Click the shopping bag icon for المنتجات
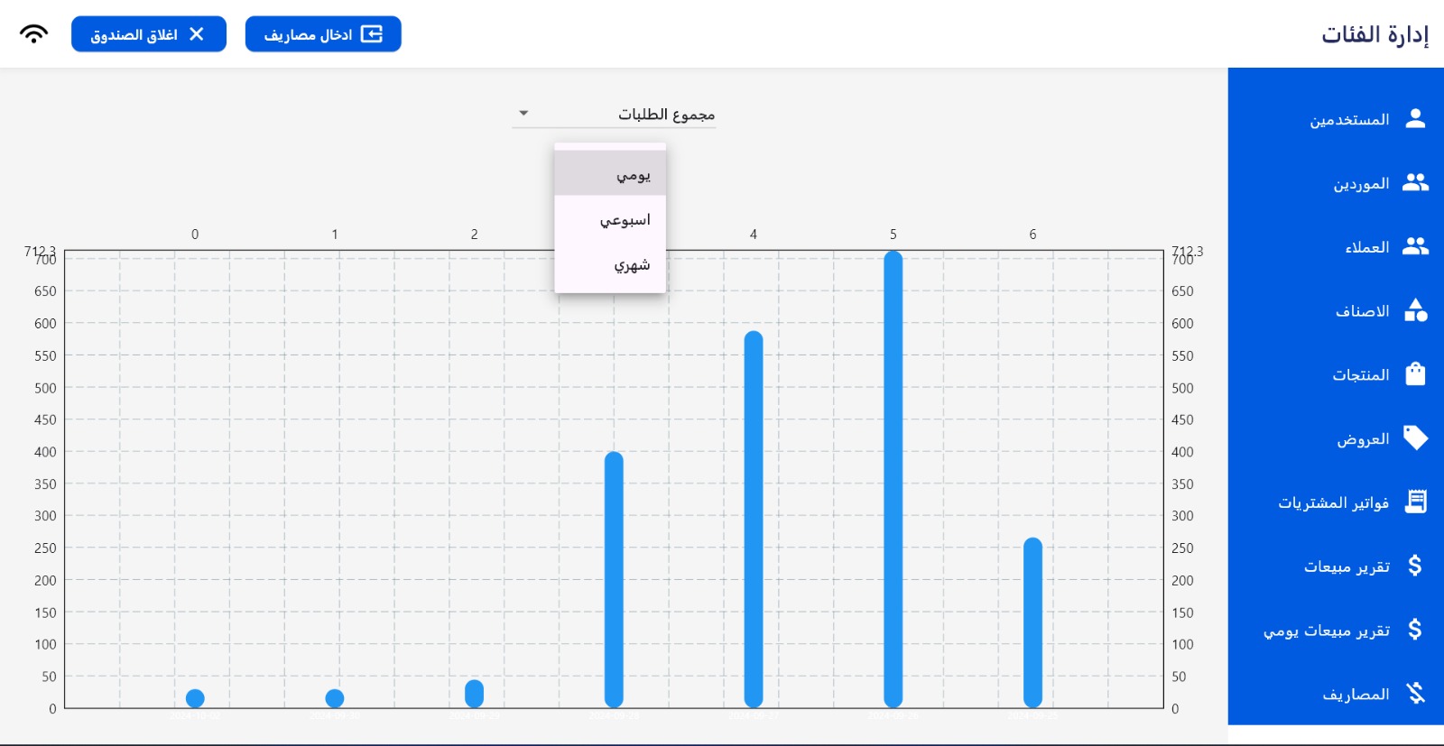 (1415, 374)
